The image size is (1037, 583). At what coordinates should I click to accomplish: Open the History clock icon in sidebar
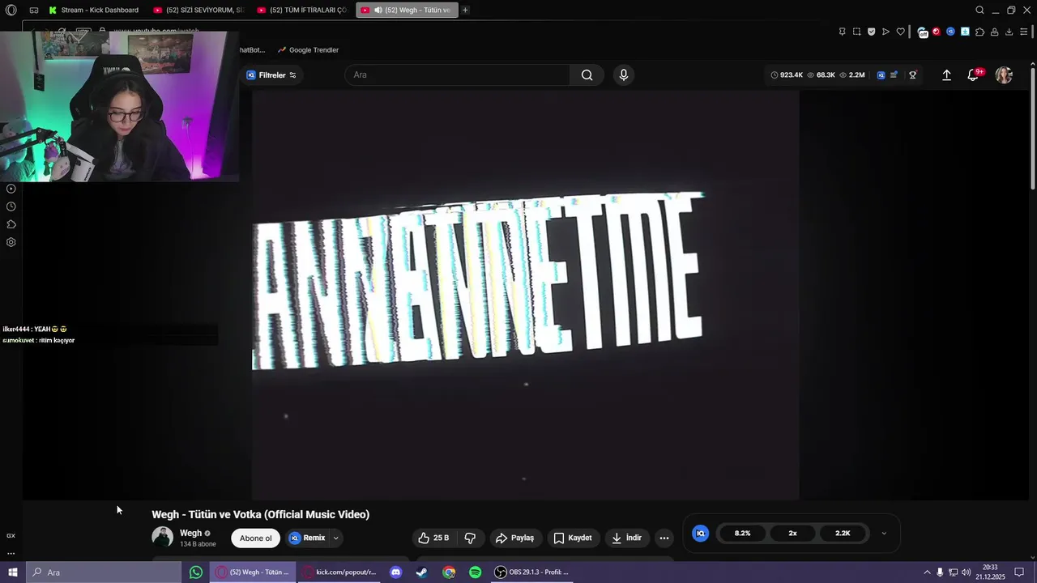11,206
